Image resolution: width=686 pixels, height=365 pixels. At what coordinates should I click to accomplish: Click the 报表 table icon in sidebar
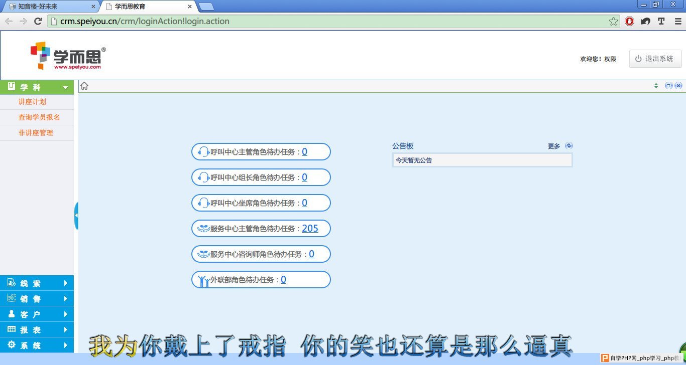(x=12, y=329)
